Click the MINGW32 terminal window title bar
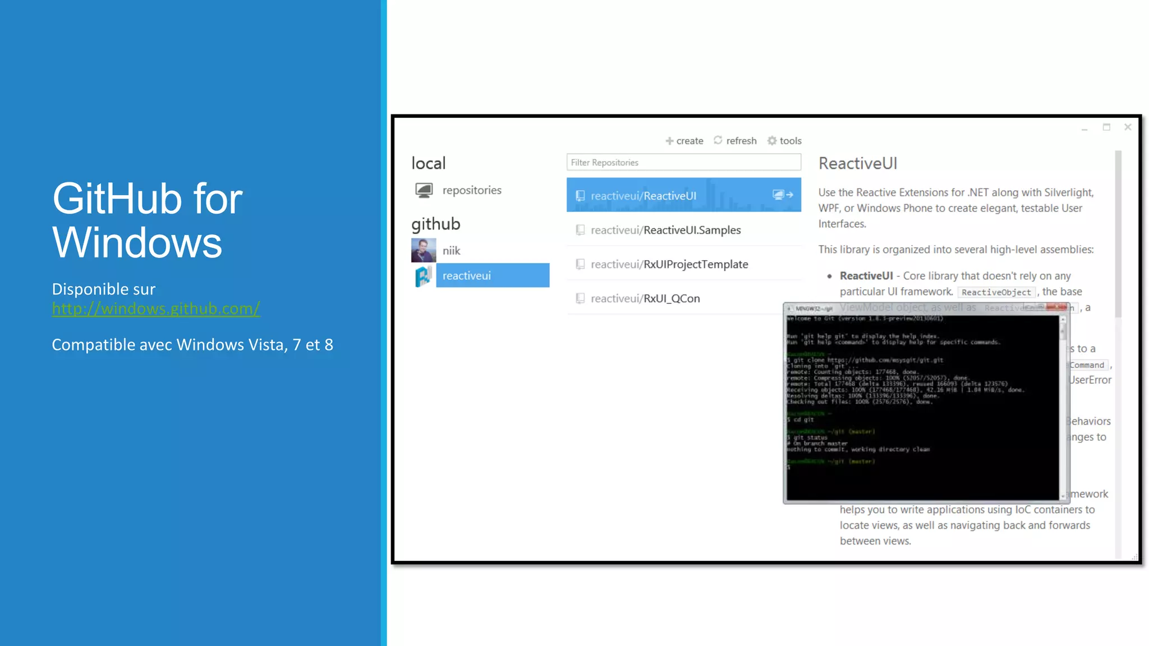The height and width of the screenshot is (646, 1149). coord(926,308)
